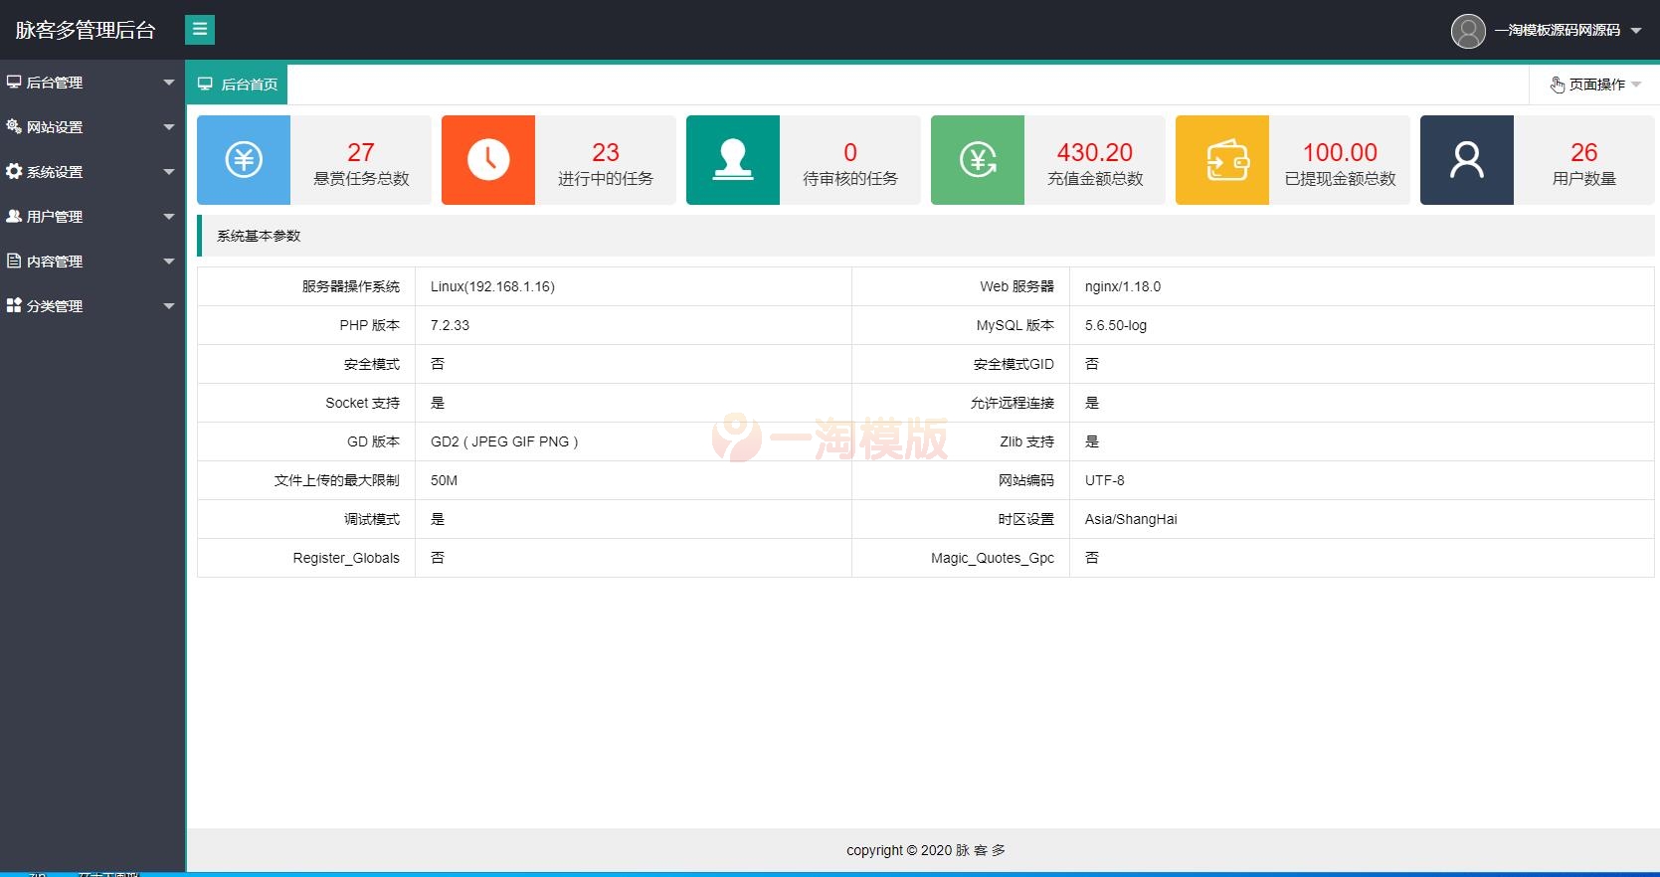The image size is (1660, 877).
Task: Click the 调试模式 label
Action: (x=372, y=519)
